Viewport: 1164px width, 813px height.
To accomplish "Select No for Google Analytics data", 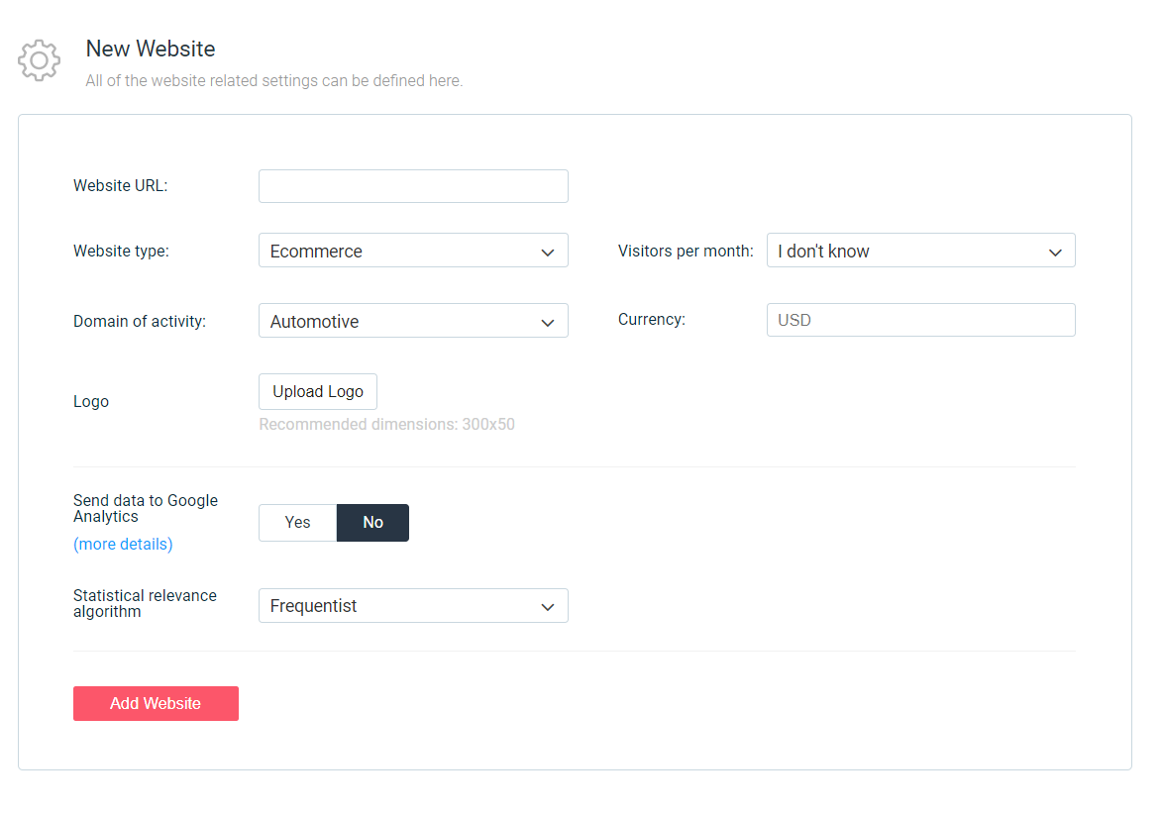I will point(372,523).
